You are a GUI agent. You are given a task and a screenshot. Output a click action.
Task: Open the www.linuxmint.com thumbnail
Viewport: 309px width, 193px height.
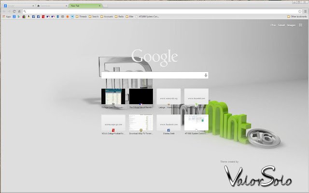pyautogui.click(x=197, y=96)
